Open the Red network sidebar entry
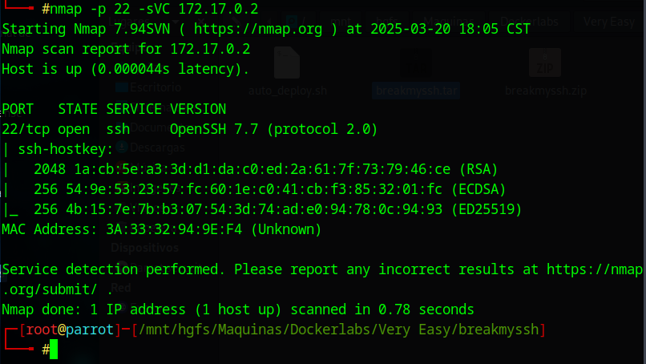Image resolution: width=646 pixels, height=364 pixels. [120, 288]
